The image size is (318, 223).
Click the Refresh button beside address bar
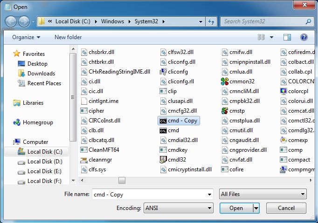click(x=211, y=21)
